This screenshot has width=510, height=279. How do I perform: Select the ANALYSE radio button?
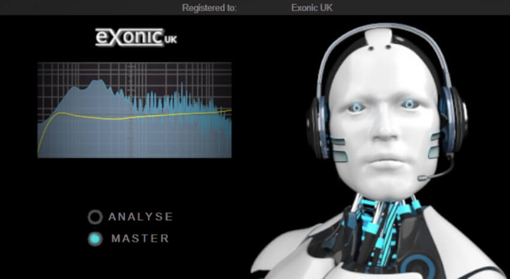[x=95, y=217]
